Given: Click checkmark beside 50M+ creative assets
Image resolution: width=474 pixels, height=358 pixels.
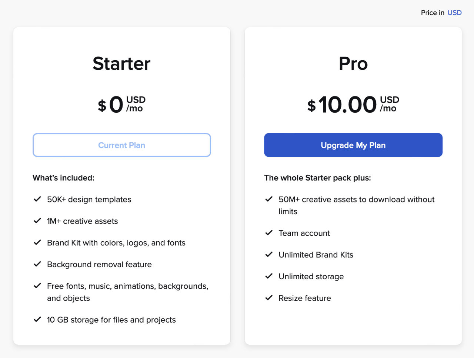Looking at the screenshot, I should (x=269, y=199).
